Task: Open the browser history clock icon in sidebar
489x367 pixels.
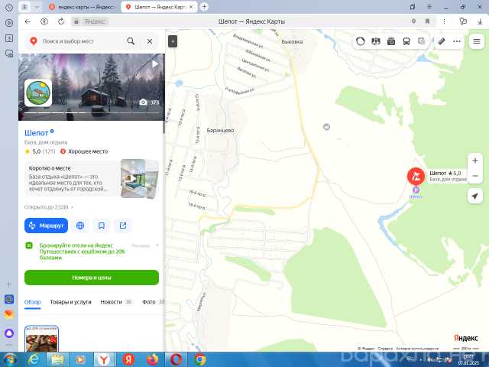Action: [9, 8]
